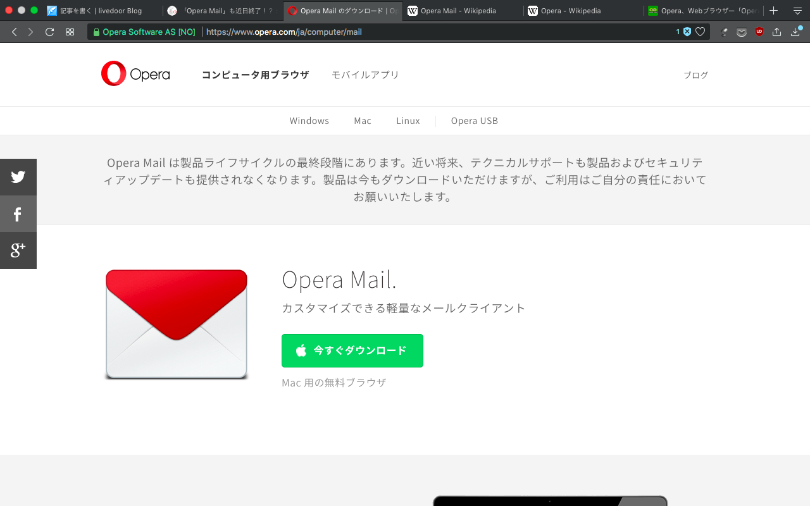Image resolution: width=810 pixels, height=506 pixels.
Task: Open the Speed Dial grid icon
Action: coord(70,32)
